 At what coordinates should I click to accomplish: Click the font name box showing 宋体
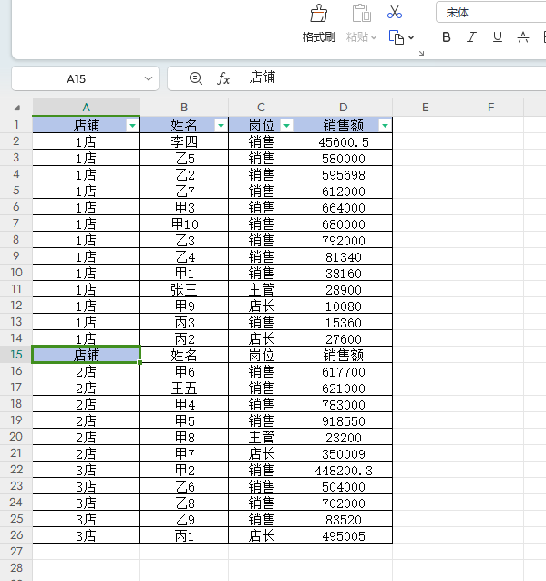[490, 13]
